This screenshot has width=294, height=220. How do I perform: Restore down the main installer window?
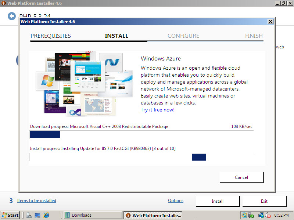click(283, 3)
